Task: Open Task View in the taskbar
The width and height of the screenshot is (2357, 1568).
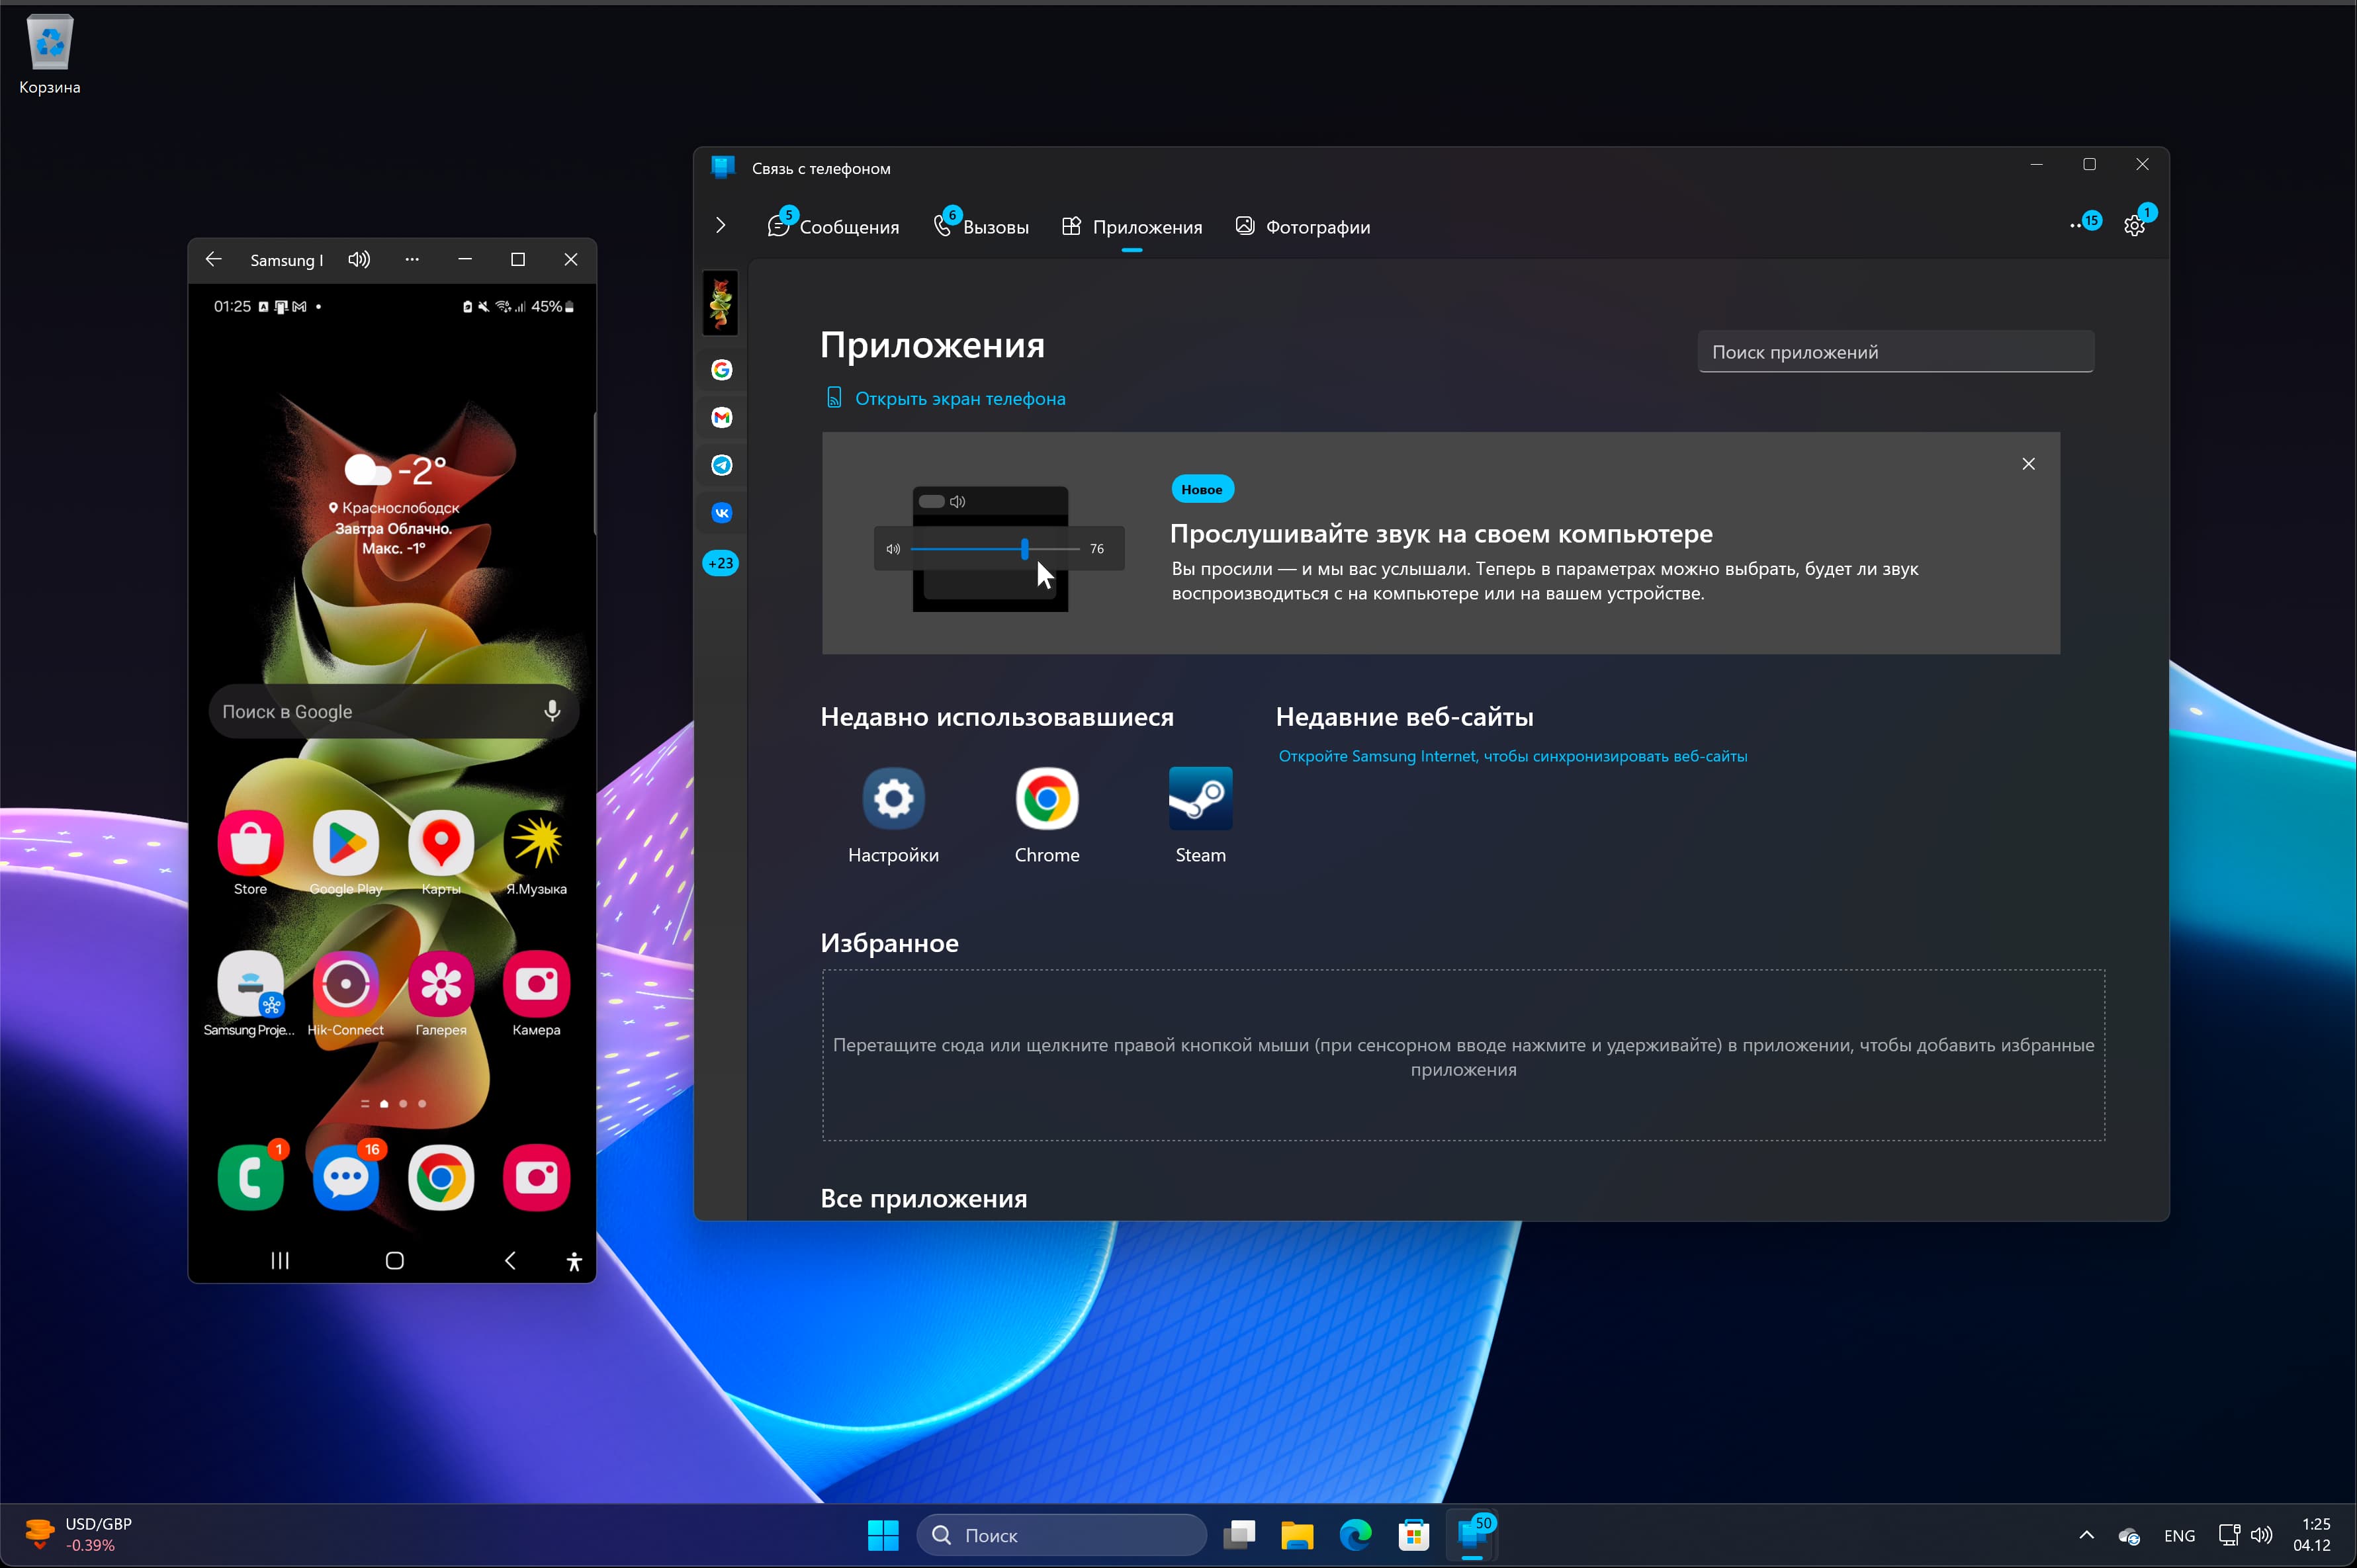Action: (x=1239, y=1535)
